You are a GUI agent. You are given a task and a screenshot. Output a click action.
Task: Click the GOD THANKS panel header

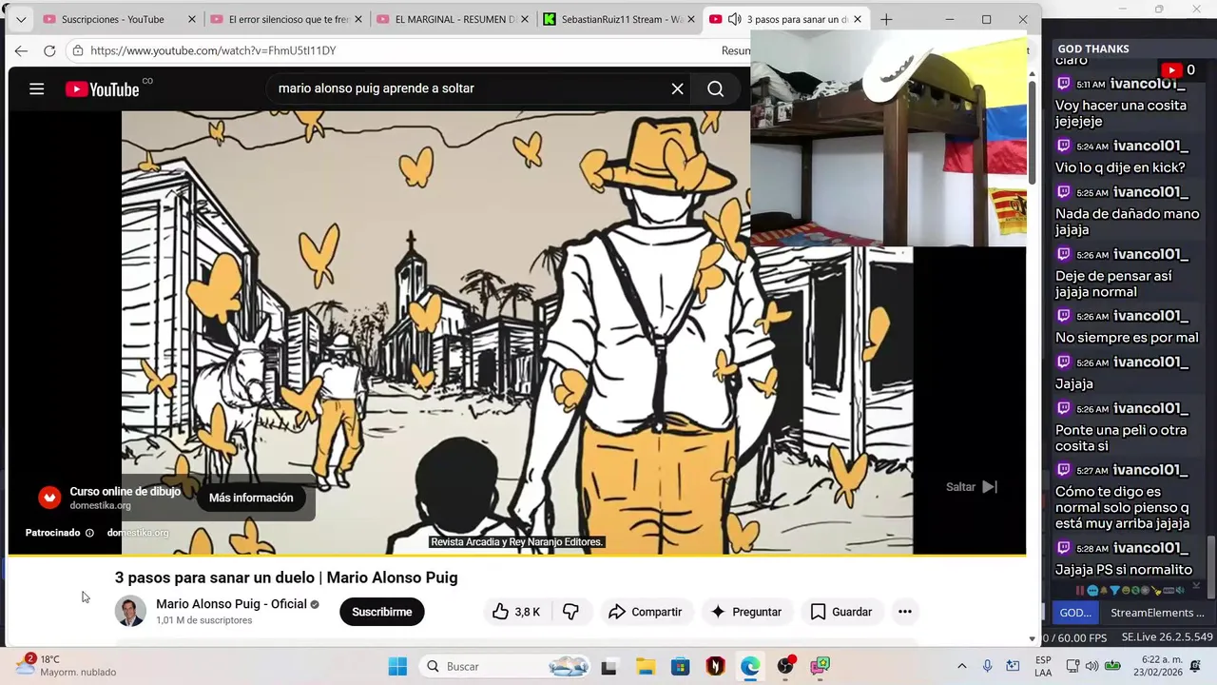(x=1093, y=49)
